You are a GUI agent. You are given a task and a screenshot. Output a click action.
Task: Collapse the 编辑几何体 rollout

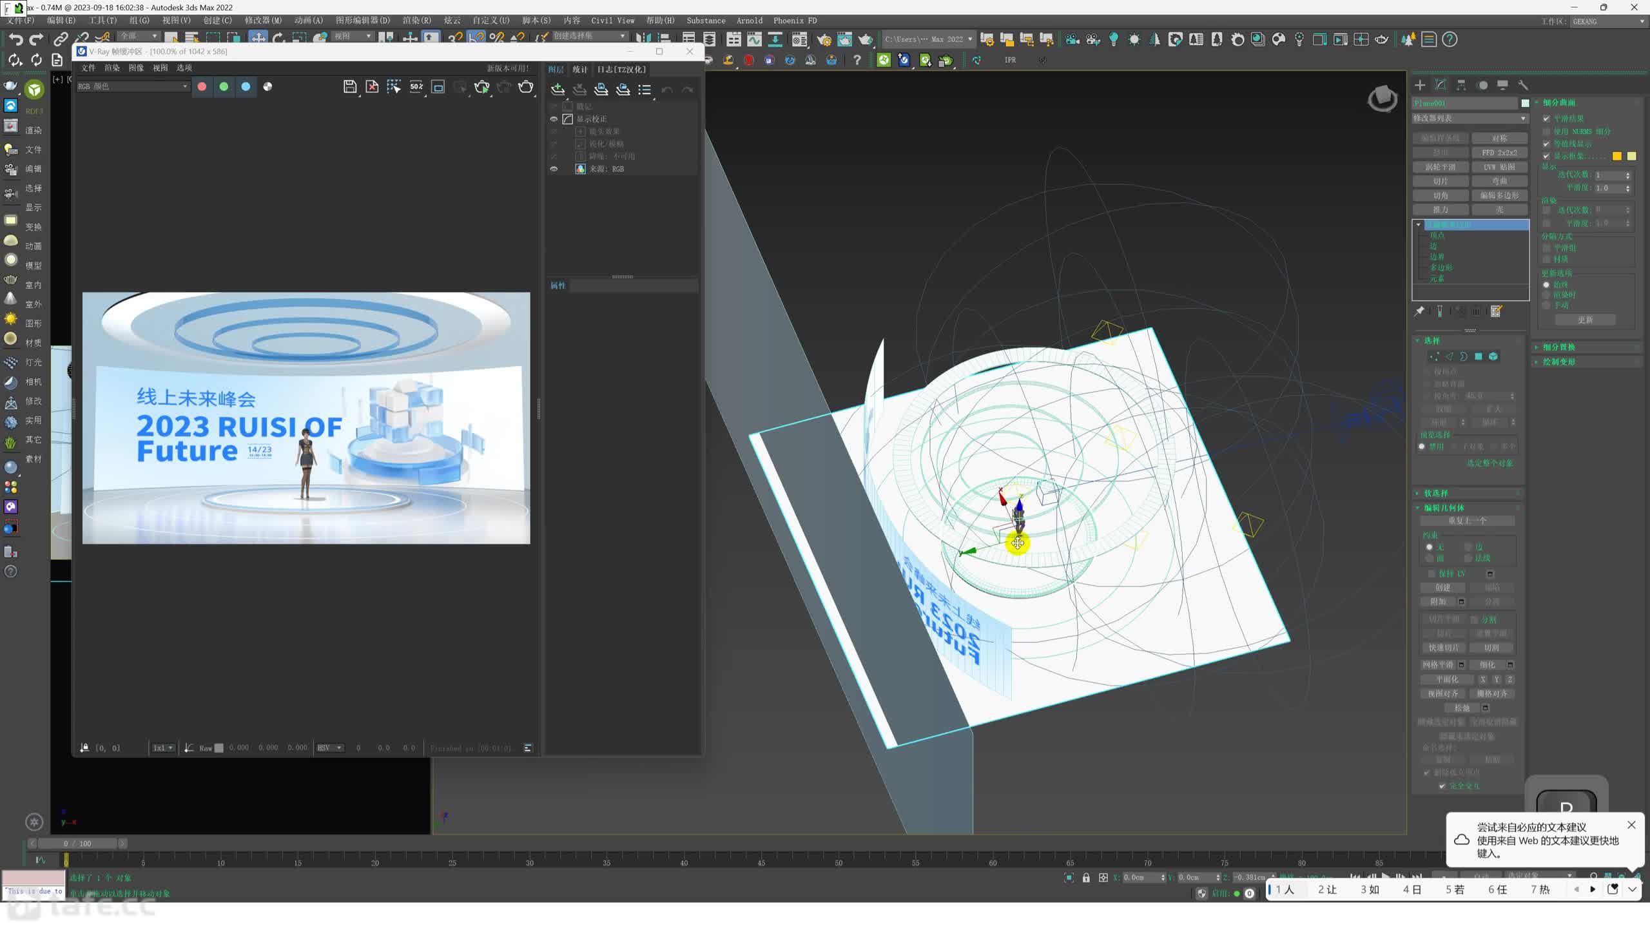(x=1444, y=508)
